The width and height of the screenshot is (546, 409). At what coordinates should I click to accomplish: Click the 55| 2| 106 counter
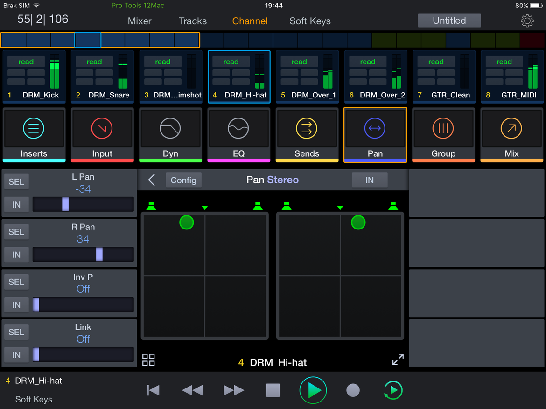[x=43, y=19]
